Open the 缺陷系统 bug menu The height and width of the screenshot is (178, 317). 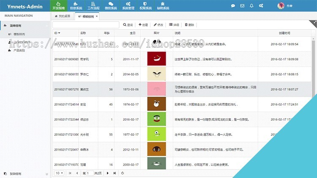163,5
